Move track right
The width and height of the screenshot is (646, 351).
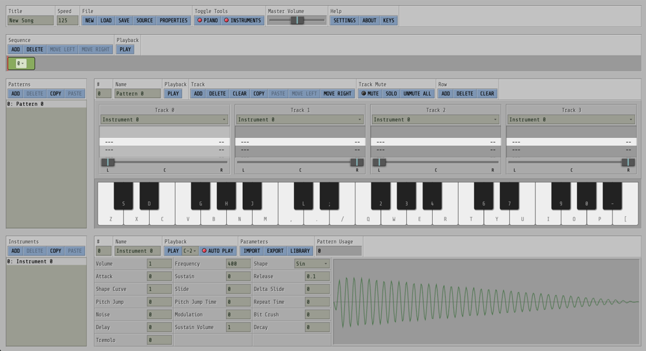[x=337, y=94]
